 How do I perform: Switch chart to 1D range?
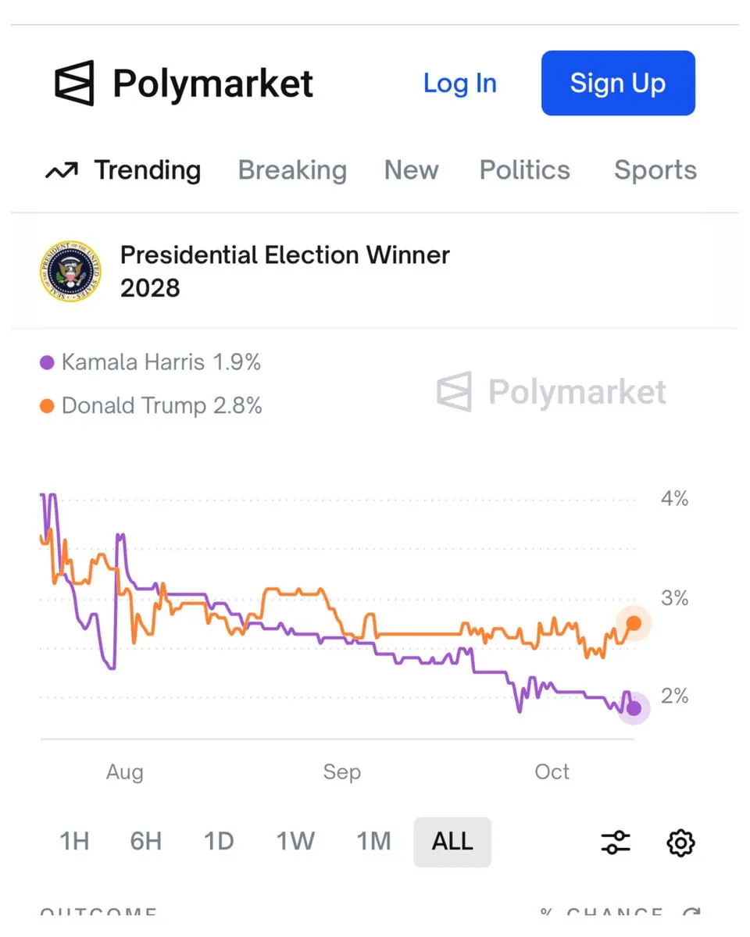(x=219, y=842)
